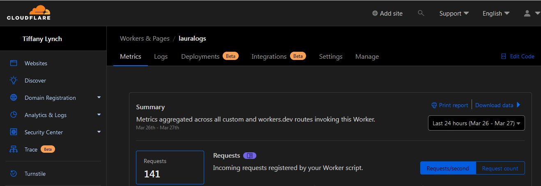Screen dimensions: 541x186
Task: Open the Last 24 hours dropdown
Action: click(476, 123)
